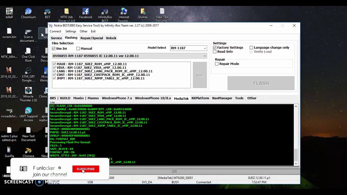This screenshot has width=347, height=195.
Task: Launch UMT Support Access shortcut
Action: point(28,114)
